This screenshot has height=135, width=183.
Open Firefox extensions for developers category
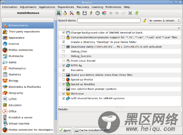point(28,130)
